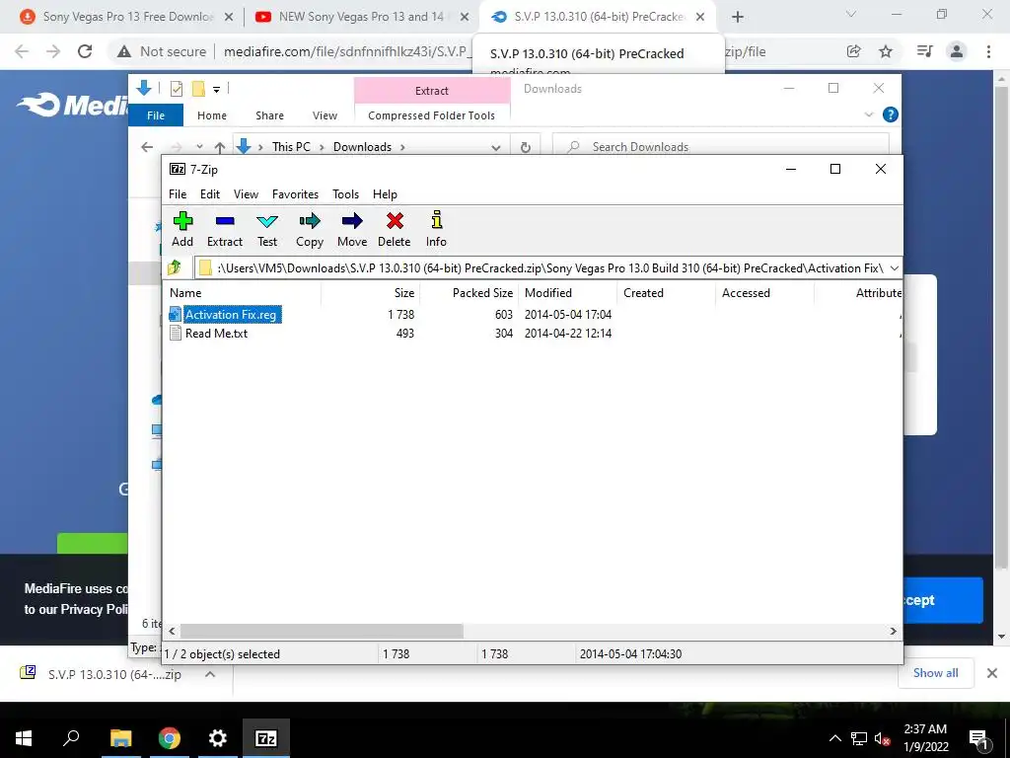Click Show all downloads link
Image resolution: width=1010 pixels, height=758 pixels.
click(x=935, y=673)
